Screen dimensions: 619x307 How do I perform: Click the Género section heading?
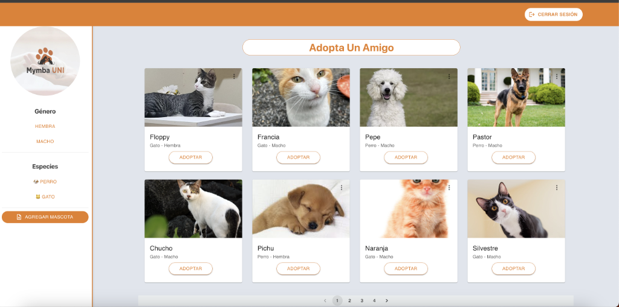pos(45,112)
